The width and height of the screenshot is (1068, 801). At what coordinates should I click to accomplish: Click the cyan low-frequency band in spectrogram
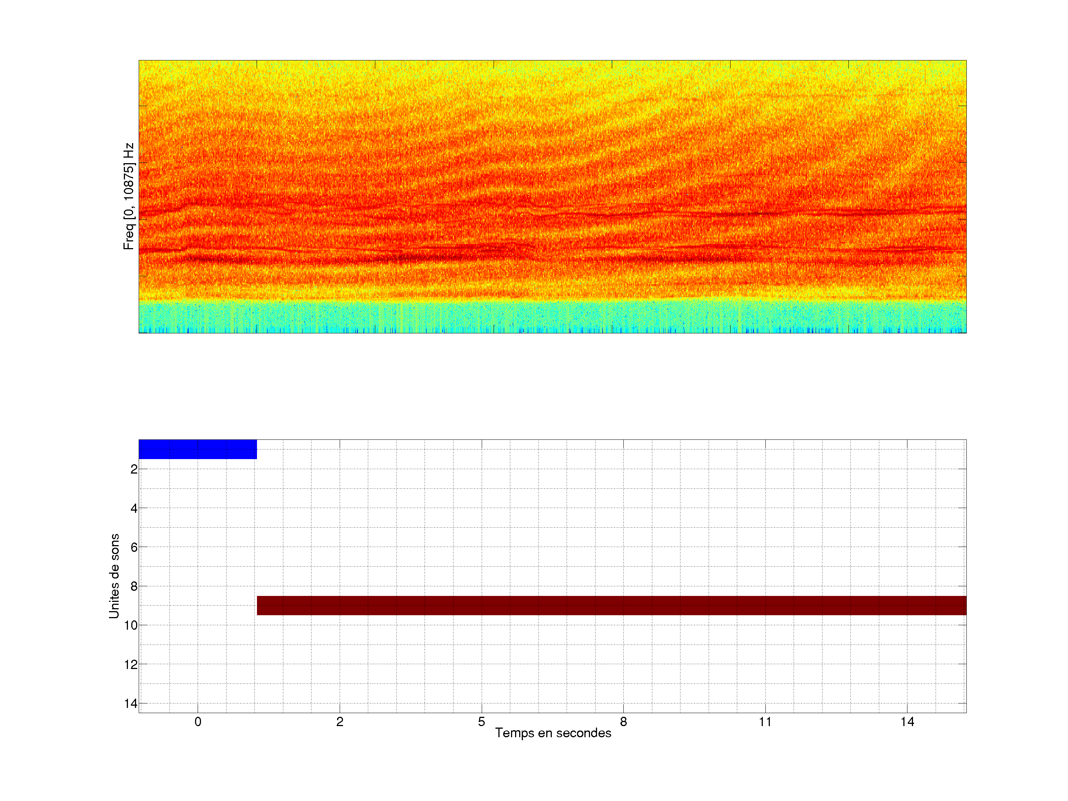[x=552, y=316]
